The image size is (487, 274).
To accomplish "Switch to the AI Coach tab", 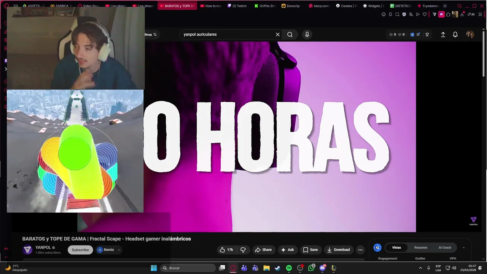I will tap(445, 247).
